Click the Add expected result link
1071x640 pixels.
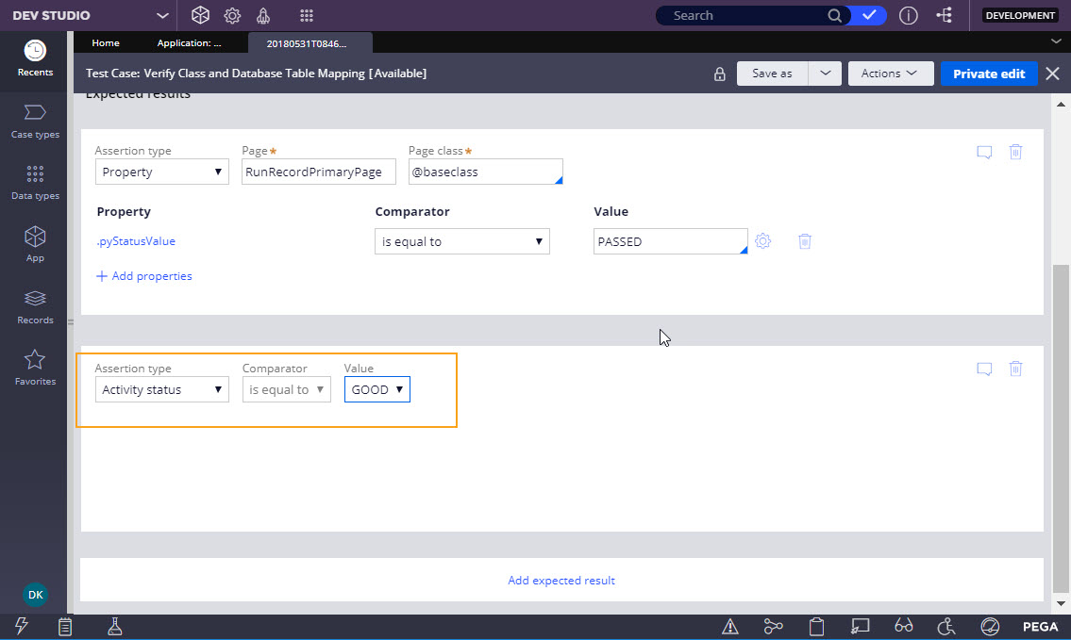pos(561,581)
